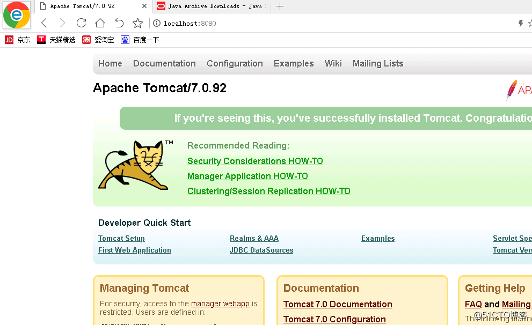The height and width of the screenshot is (325, 532).
Task: Open Examples in the top navigation bar
Action: pos(294,64)
